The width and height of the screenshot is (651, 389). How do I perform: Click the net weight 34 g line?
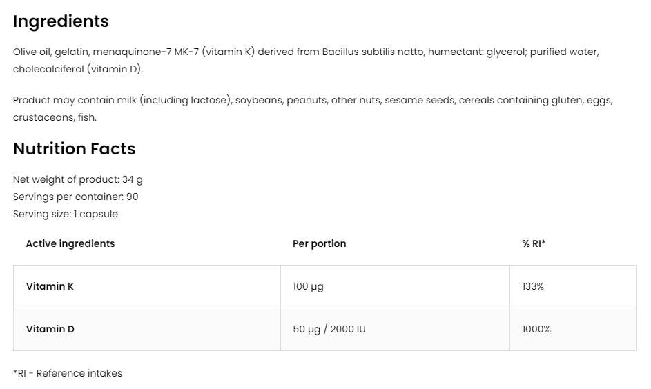coord(77,179)
